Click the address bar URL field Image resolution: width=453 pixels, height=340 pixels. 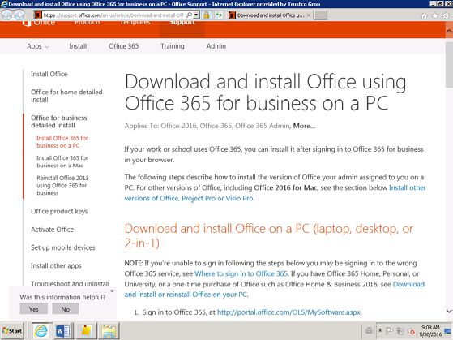coord(113,15)
